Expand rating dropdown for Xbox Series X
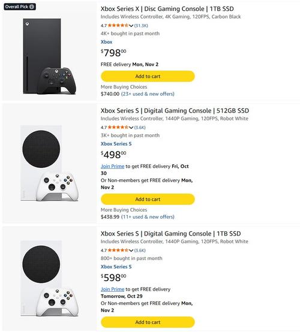This screenshot has height=332, width=300. click(x=131, y=26)
